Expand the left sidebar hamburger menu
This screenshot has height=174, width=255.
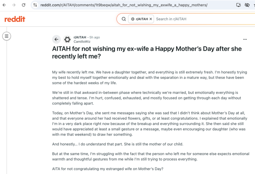coord(6,36)
